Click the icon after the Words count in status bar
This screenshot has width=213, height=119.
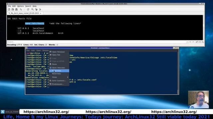57,45
